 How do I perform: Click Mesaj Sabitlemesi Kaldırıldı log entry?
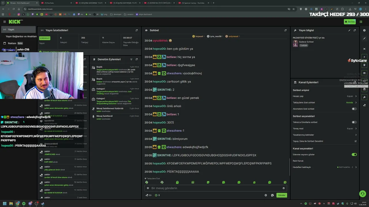click(x=115, y=110)
